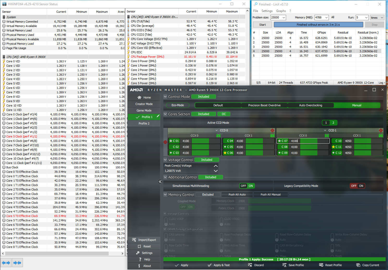Open Import/Export in Ryzen Master sidebar
This screenshot has height=270, width=388.
click(x=144, y=240)
